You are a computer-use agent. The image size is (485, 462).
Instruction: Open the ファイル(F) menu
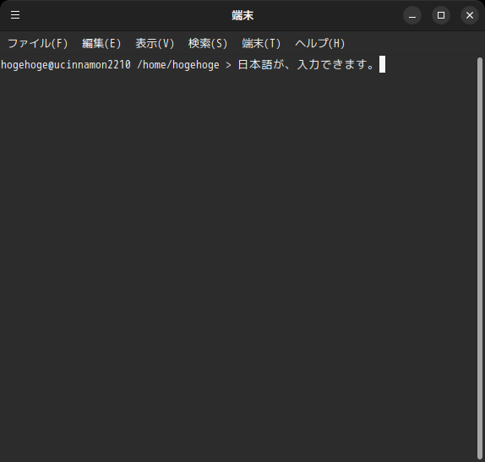[37, 43]
